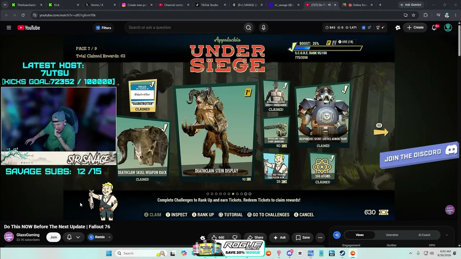Start voice search with the microphone
Screen dimensions: 461x259
click(264, 28)
